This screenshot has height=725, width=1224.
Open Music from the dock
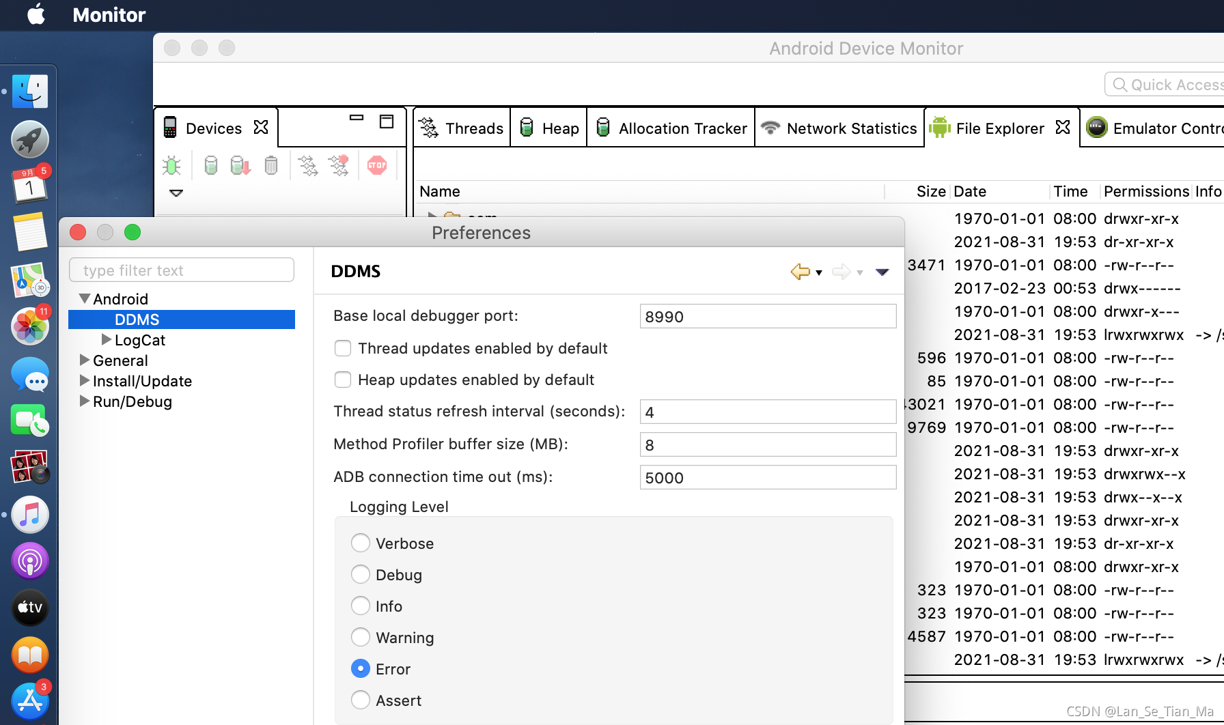(x=30, y=514)
